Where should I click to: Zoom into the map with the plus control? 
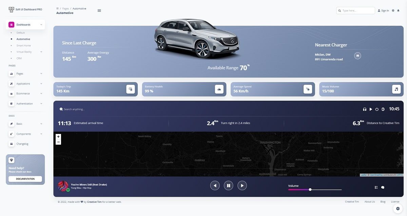tap(58, 136)
